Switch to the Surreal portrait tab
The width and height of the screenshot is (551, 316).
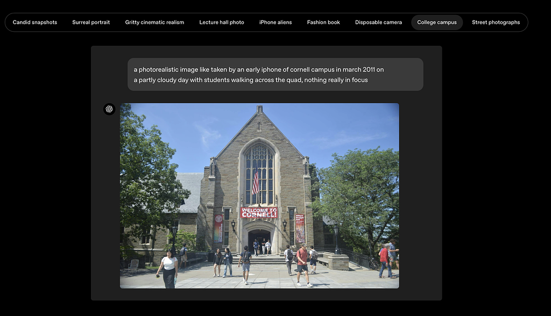91,23
